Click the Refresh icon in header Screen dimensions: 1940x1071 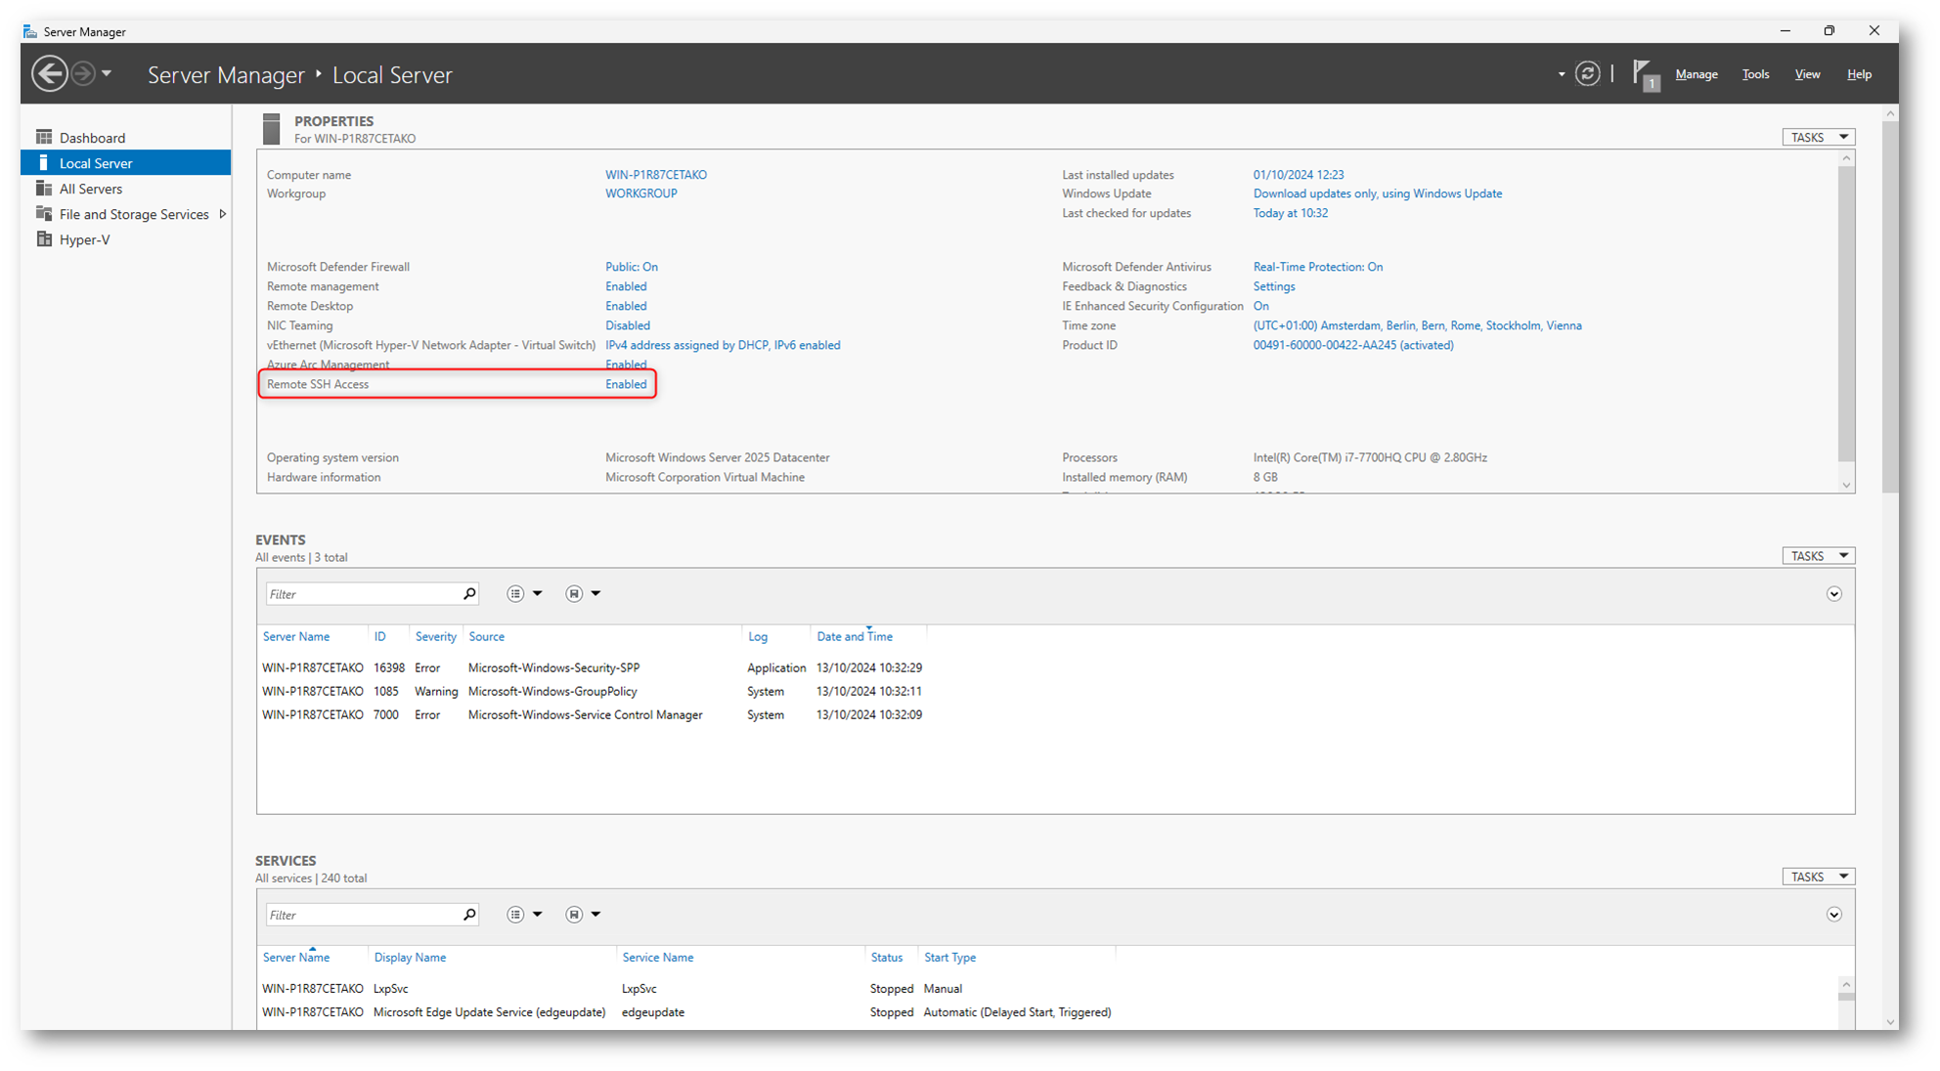(1587, 73)
